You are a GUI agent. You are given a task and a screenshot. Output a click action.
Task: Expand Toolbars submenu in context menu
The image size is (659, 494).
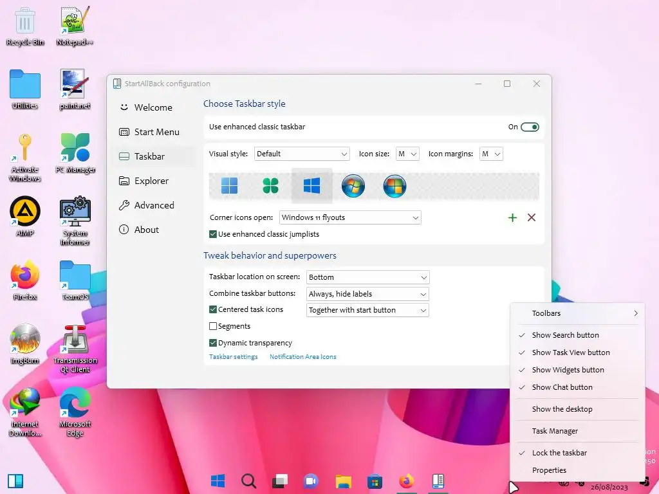[x=577, y=313]
